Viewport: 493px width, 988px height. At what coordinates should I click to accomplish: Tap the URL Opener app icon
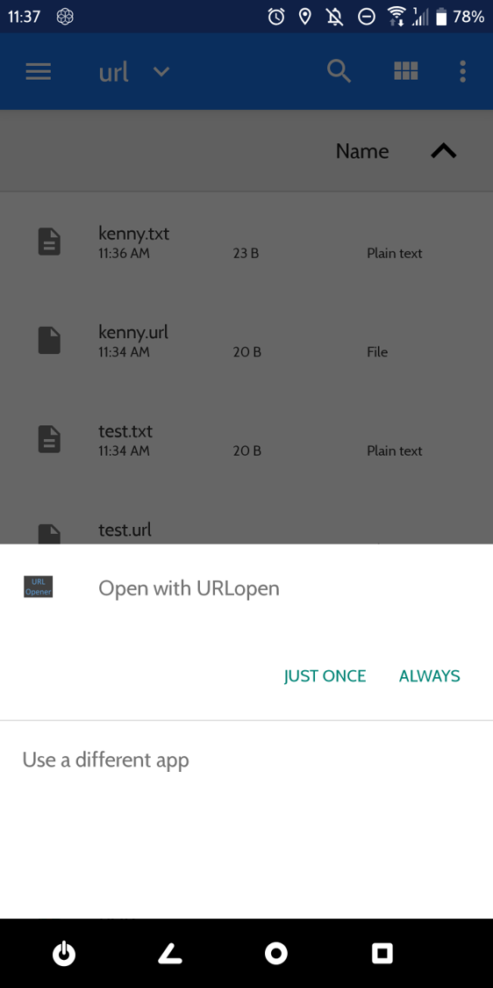pyautogui.click(x=38, y=587)
